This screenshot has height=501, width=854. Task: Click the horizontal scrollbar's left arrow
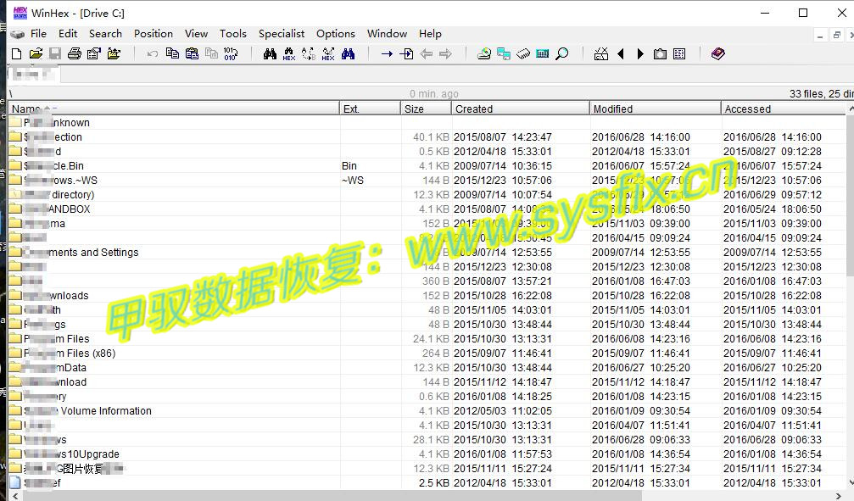pos(14,496)
